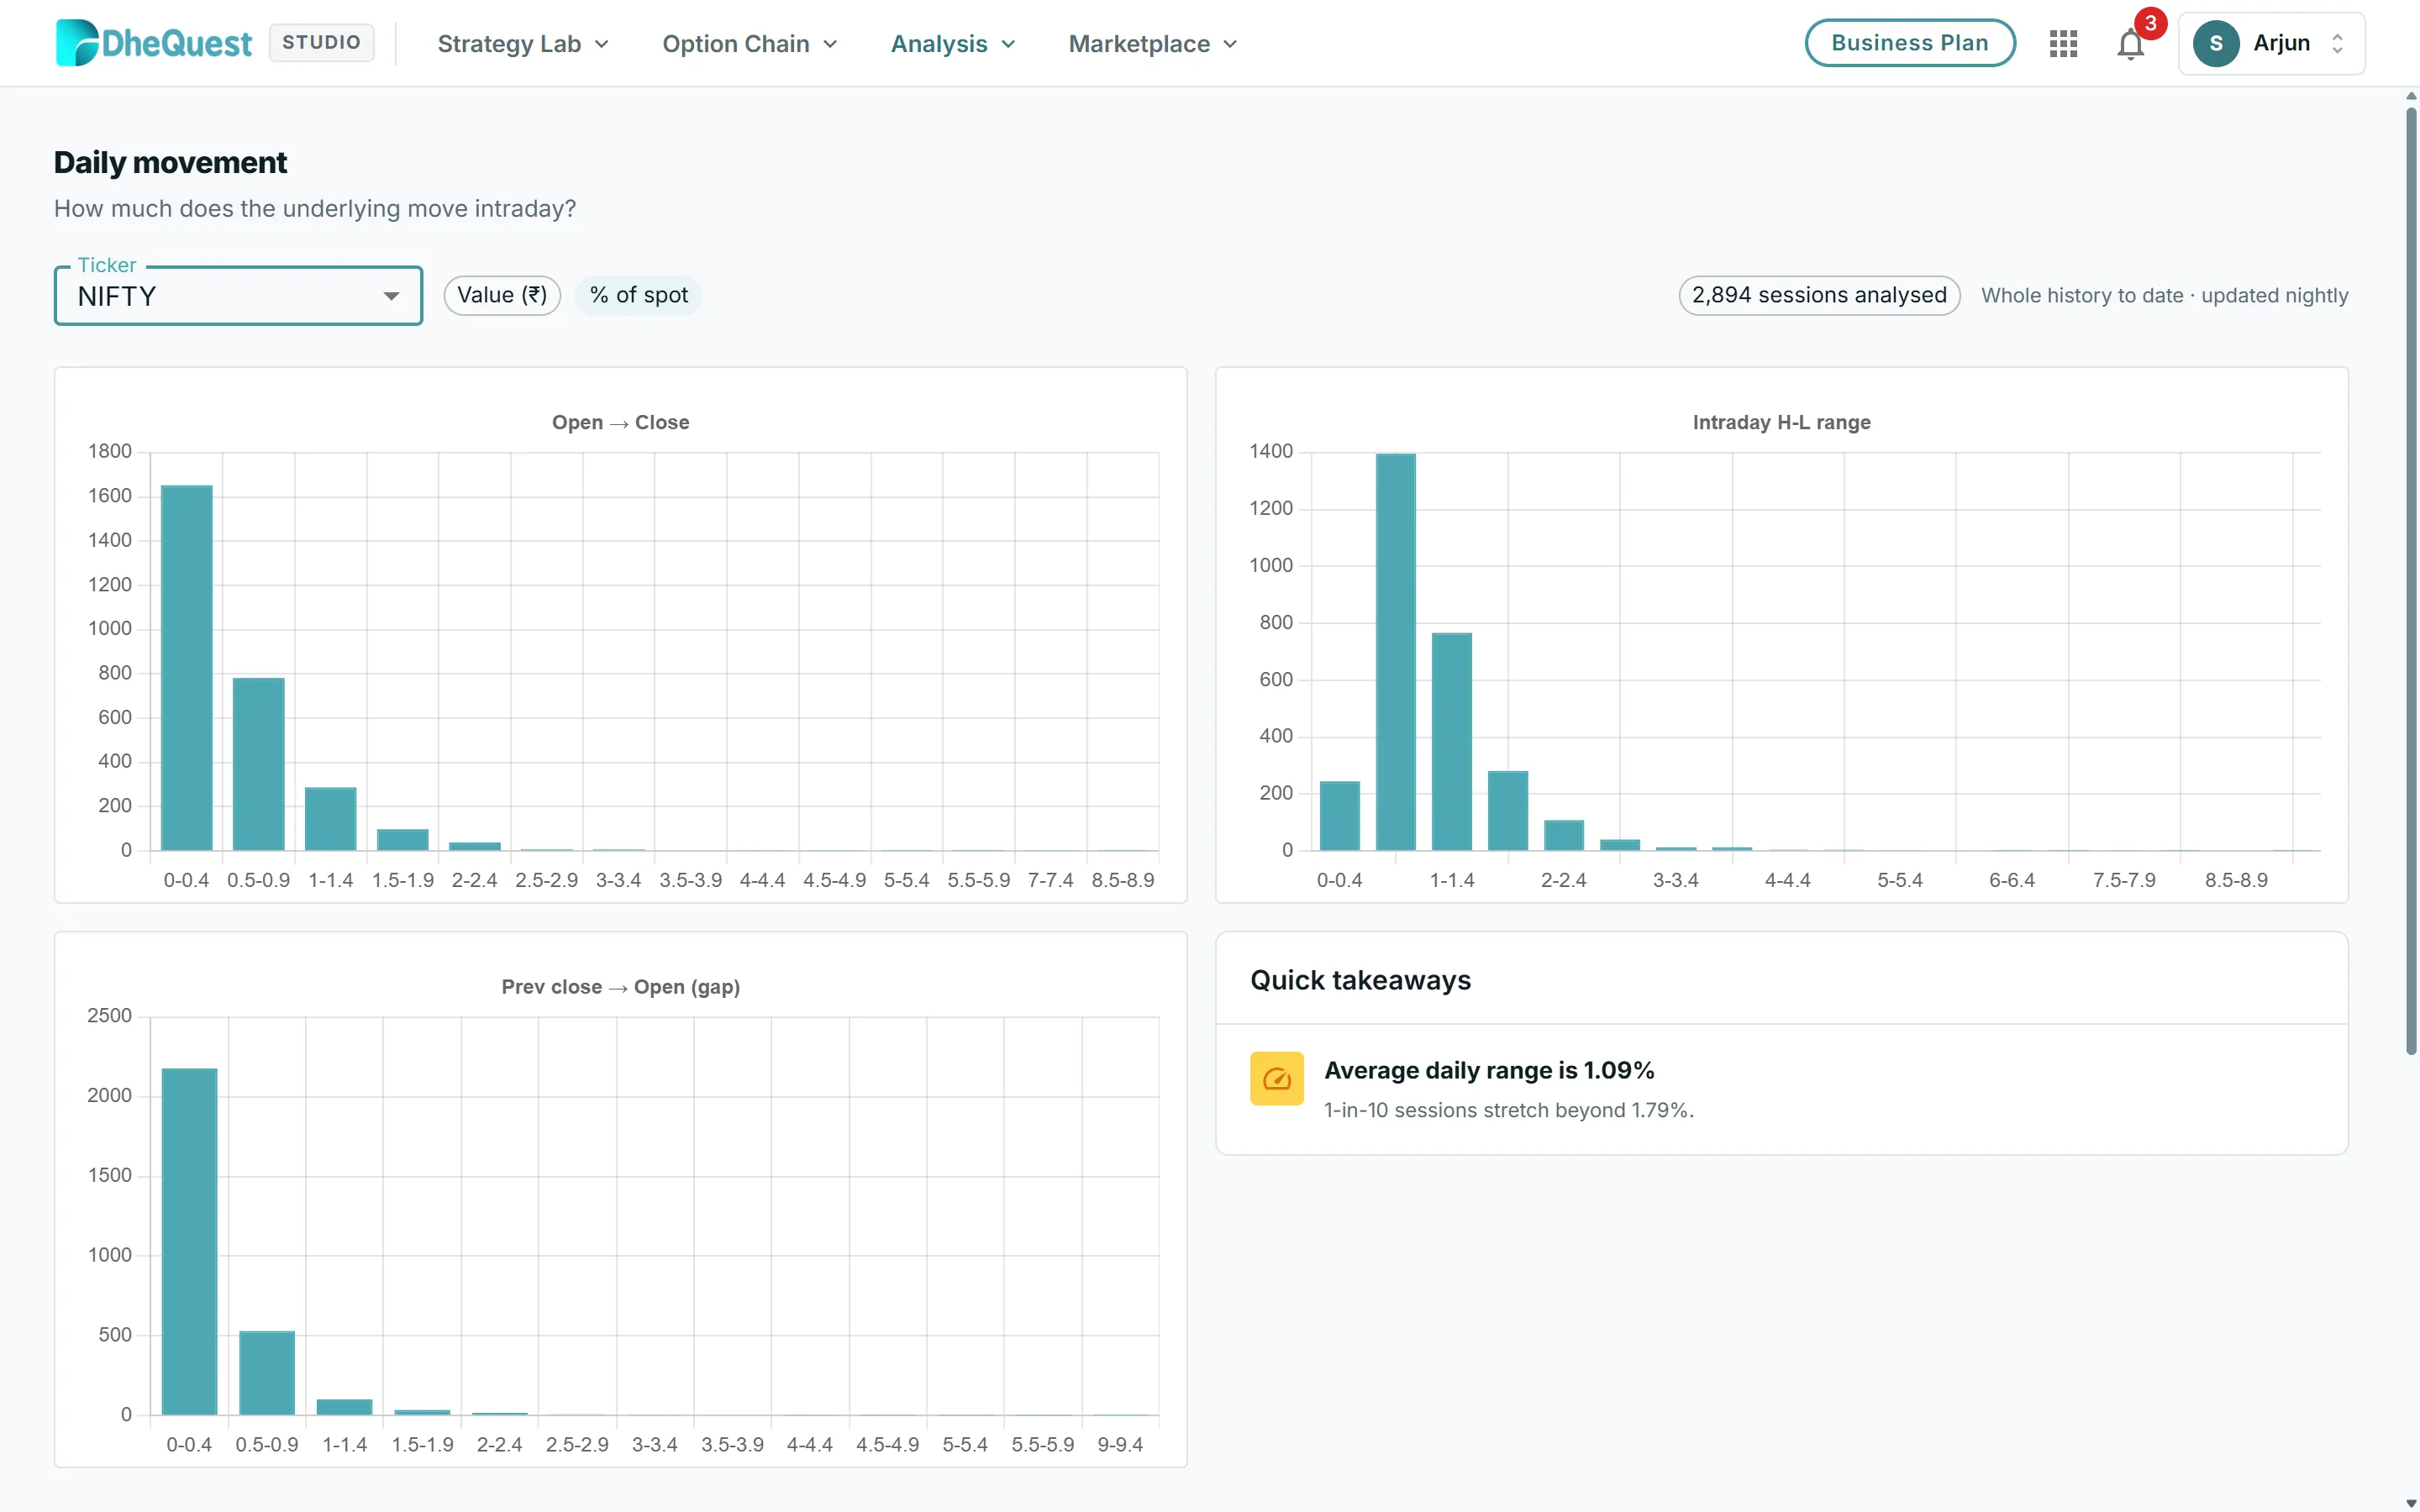
Task: Switch to Value (₹) mode
Action: click(502, 295)
